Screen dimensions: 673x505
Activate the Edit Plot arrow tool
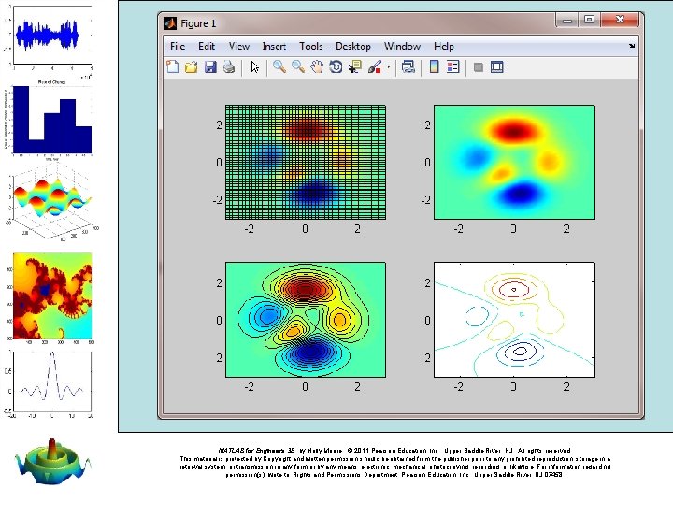pyautogui.click(x=255, y=67)
